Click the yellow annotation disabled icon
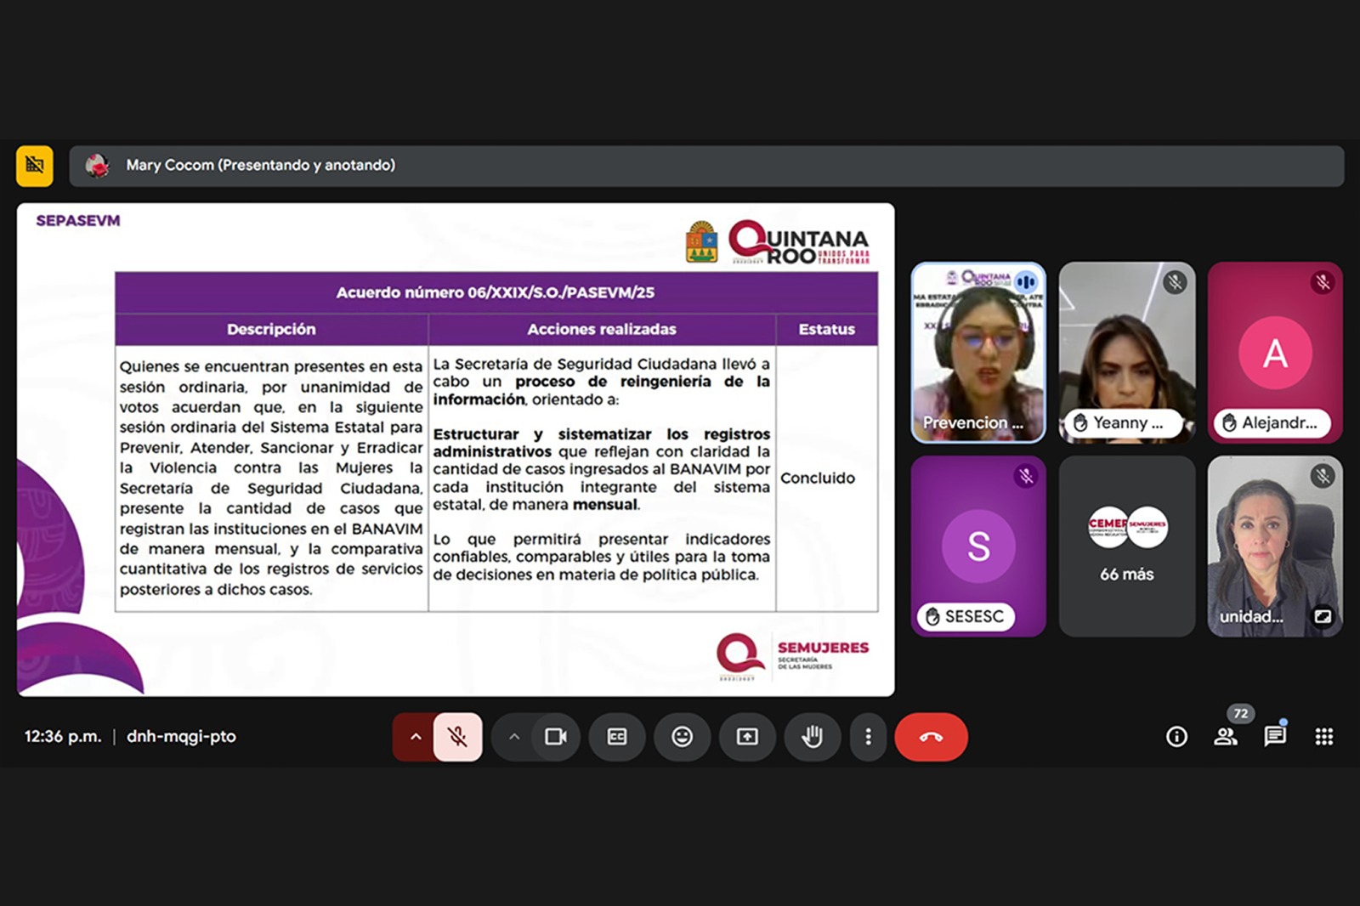This screenshot has width=1360, height=906. pos(35,165)
